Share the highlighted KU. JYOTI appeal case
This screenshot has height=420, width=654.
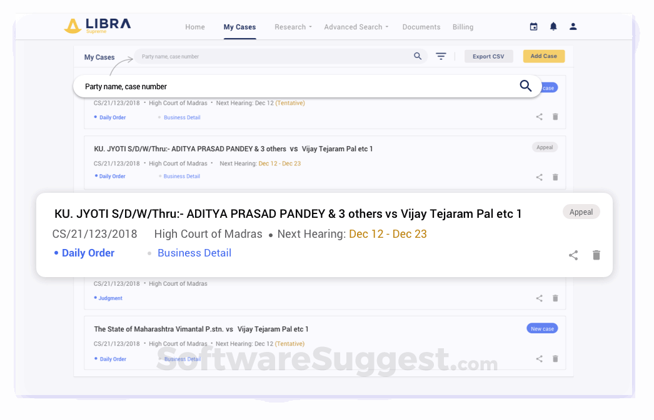pos(573,255)
